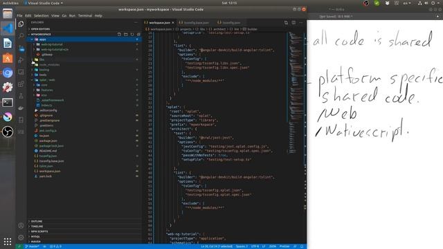
Task: Switch to tsconfig.base.json tab
Action: click(196, 23)
